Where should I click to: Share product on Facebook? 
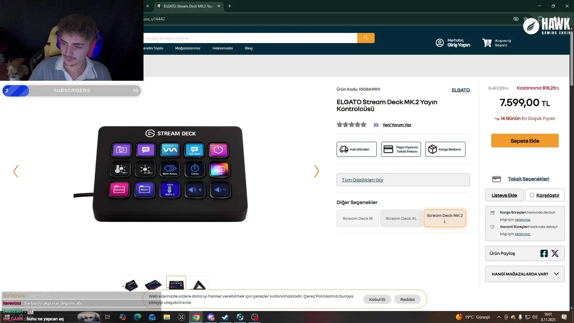[x=544, y=253]
